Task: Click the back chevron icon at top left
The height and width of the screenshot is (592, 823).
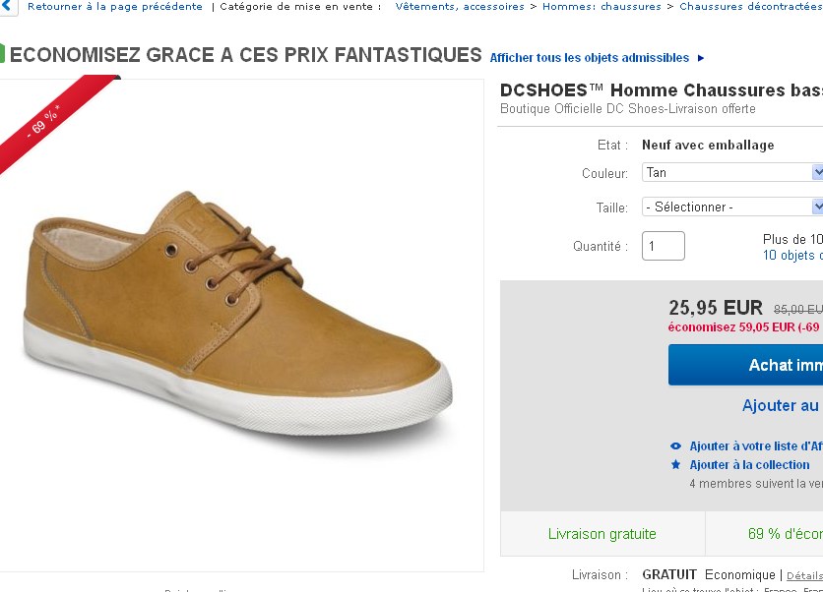Action: click(x=8, y=6)
